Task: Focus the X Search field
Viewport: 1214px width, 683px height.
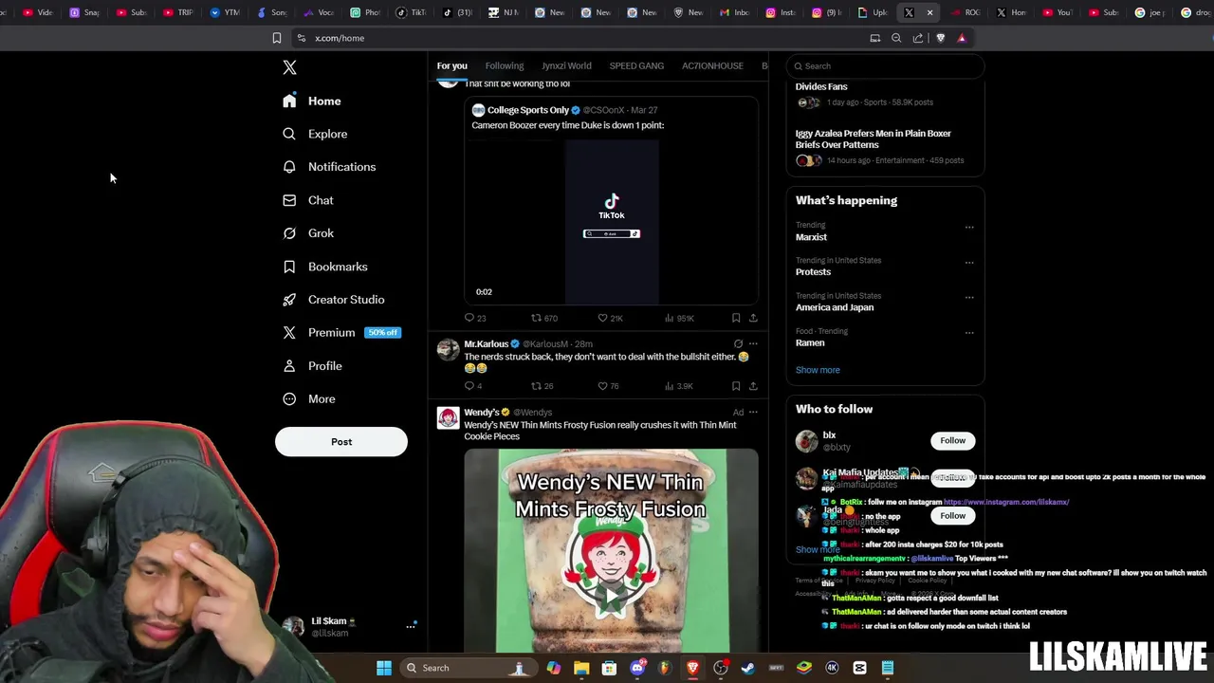Action: tap(884, 66)
